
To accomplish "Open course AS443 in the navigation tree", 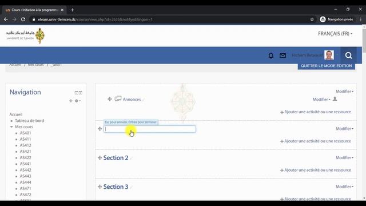I will [25, 176].
